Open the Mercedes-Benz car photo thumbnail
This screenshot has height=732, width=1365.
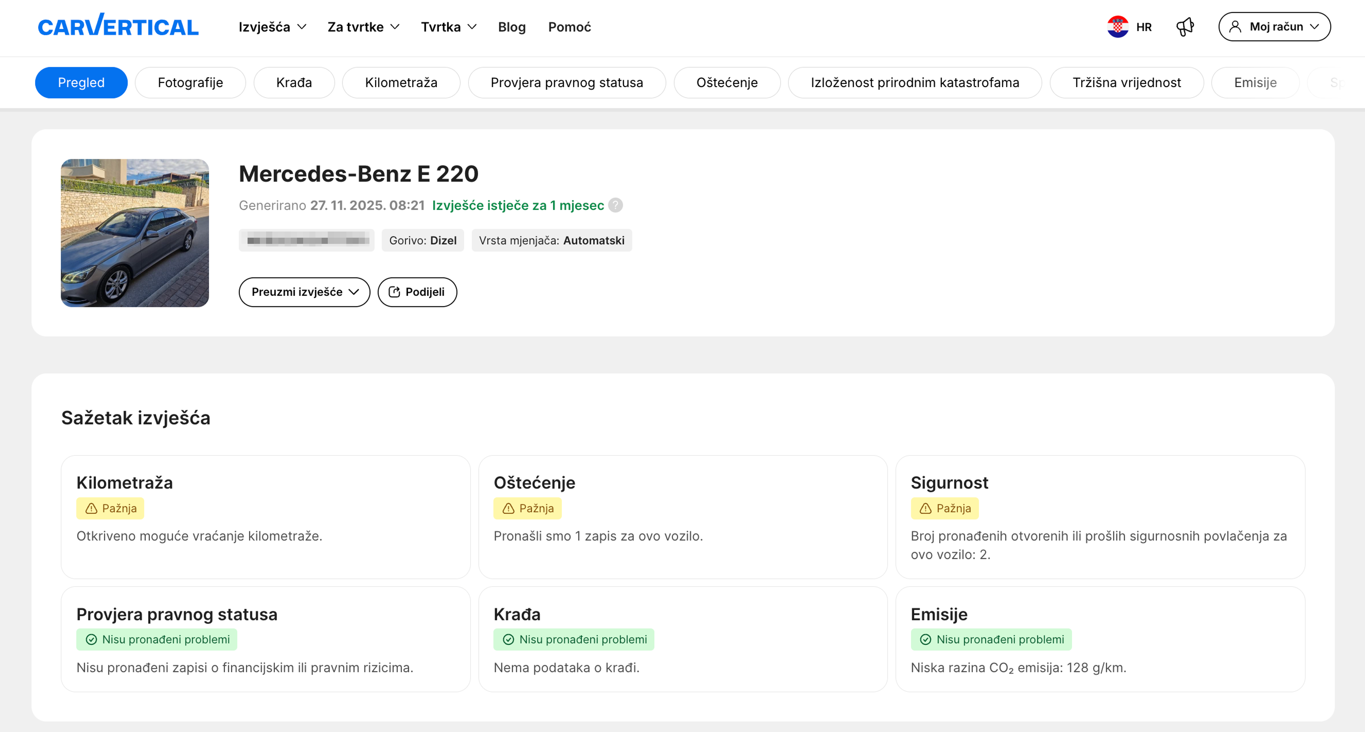[135, 232]
